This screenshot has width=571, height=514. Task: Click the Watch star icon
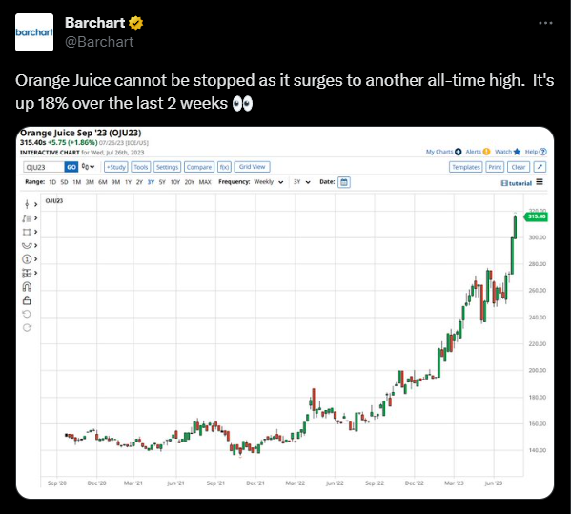click(x=517, y=152)
